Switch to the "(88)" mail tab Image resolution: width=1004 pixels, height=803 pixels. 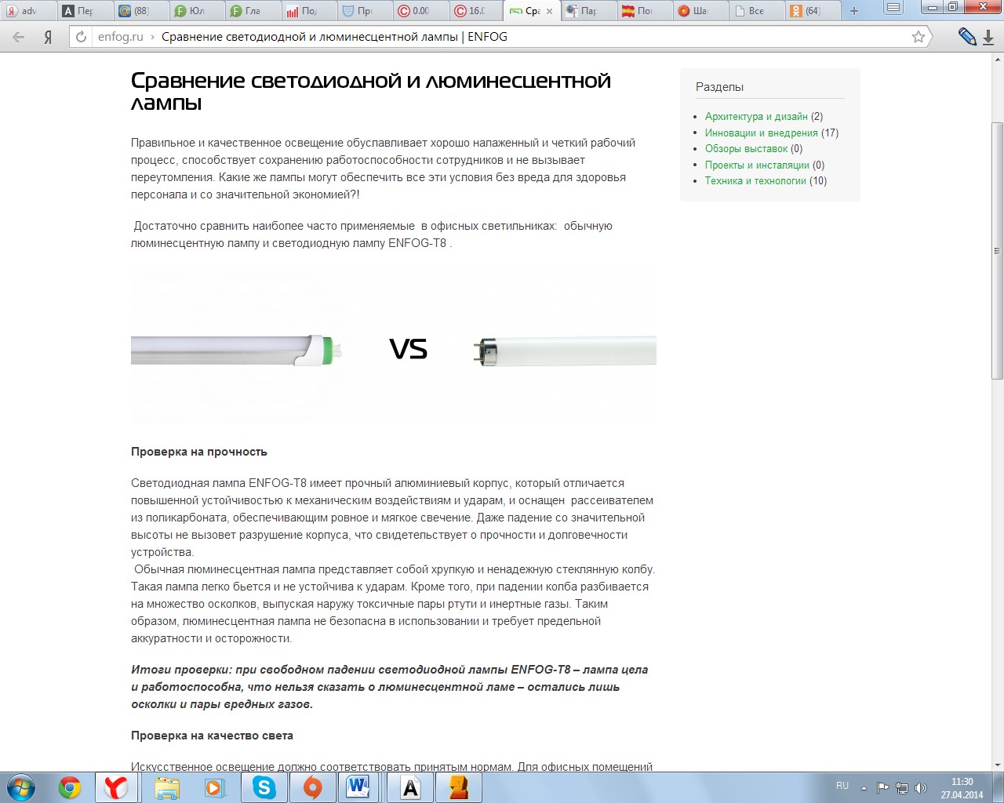point(141,11)
